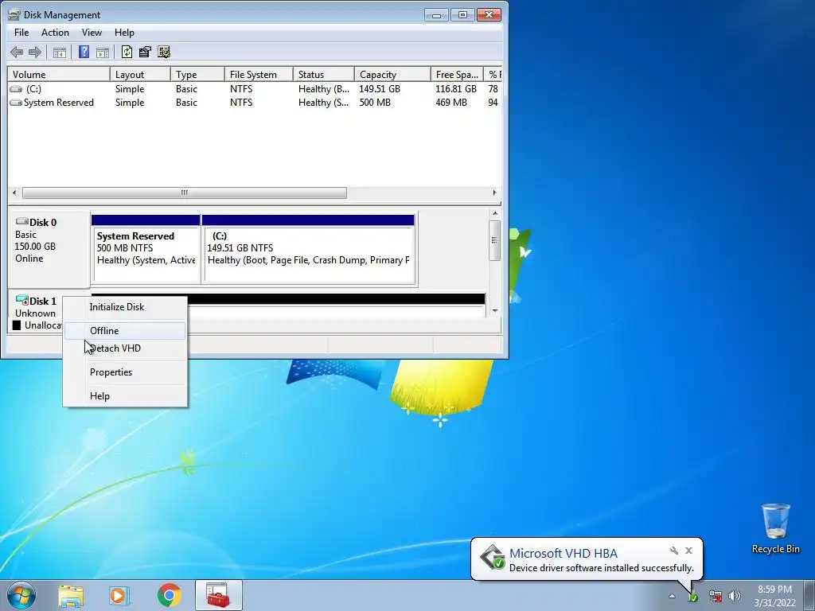The width and height of the screenshot is (815, 611).
Task: Toggle the Show/Hide Console Tree icon
Action: tap(60, 52)
